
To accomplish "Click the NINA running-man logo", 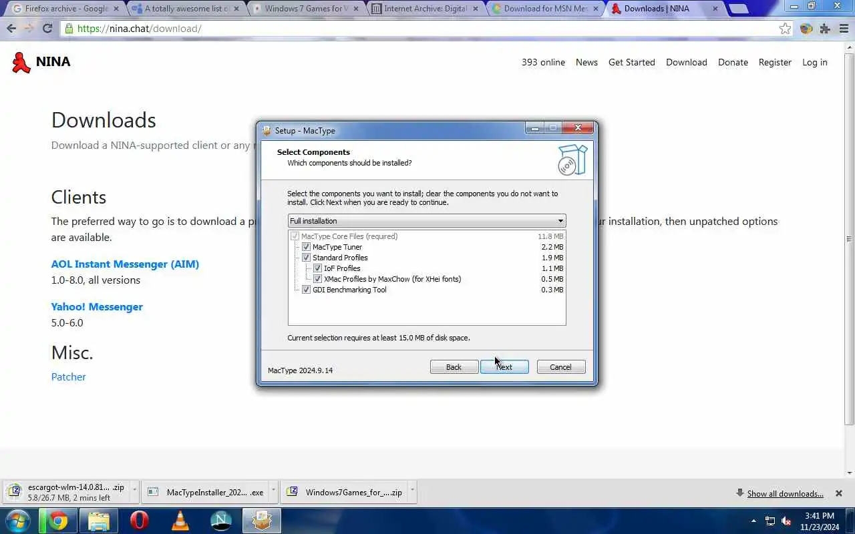I will [21, 62].
